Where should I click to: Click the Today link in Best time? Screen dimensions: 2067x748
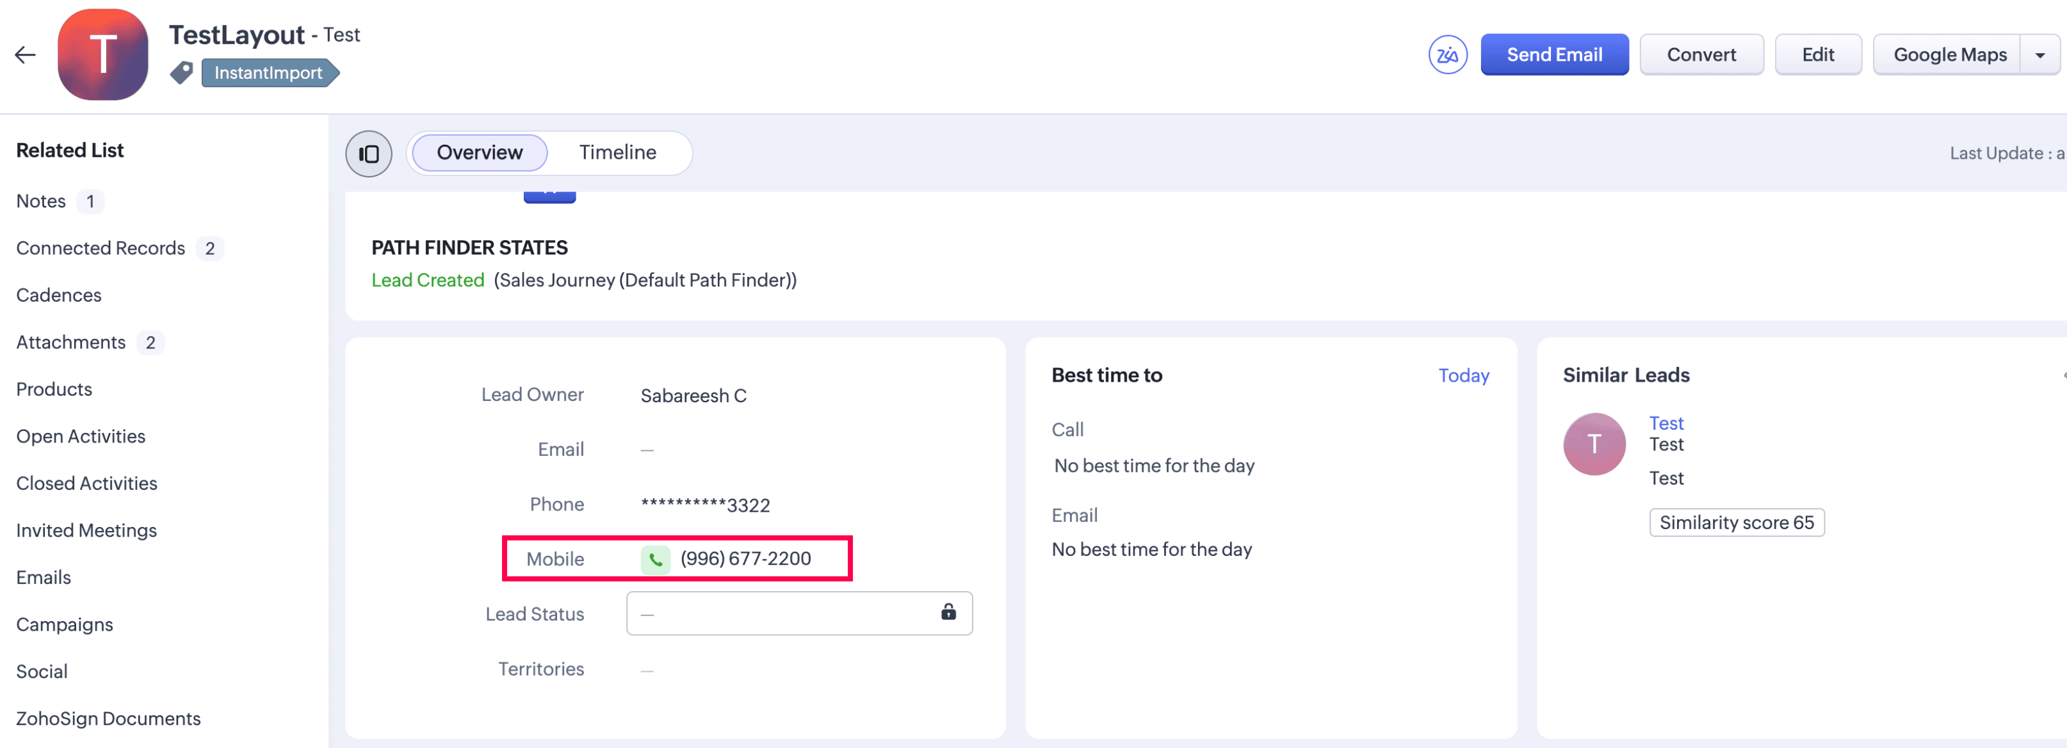point(1463,376)
